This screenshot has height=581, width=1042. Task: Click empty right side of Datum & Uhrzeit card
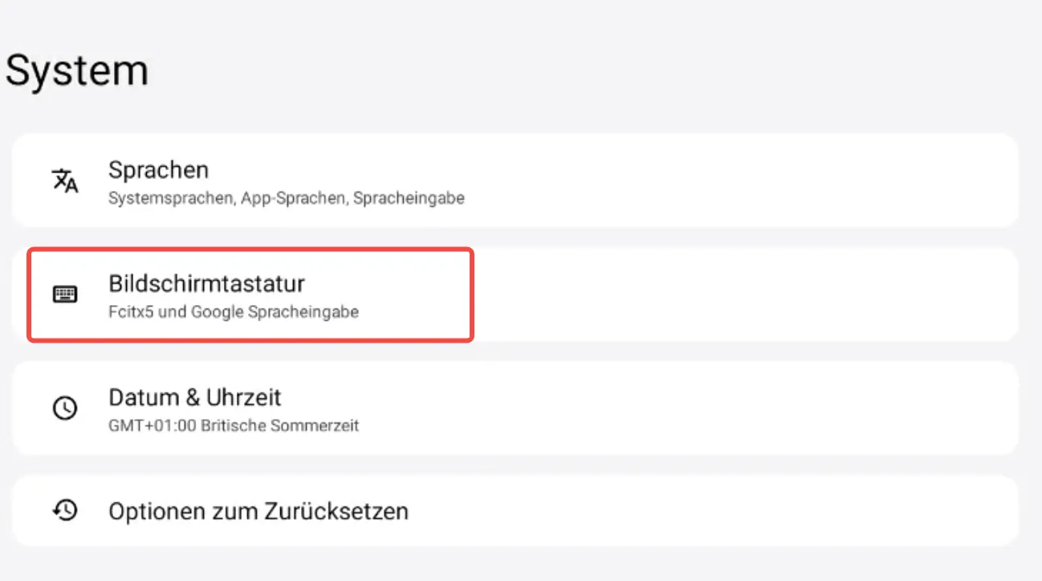coord(763,408)
